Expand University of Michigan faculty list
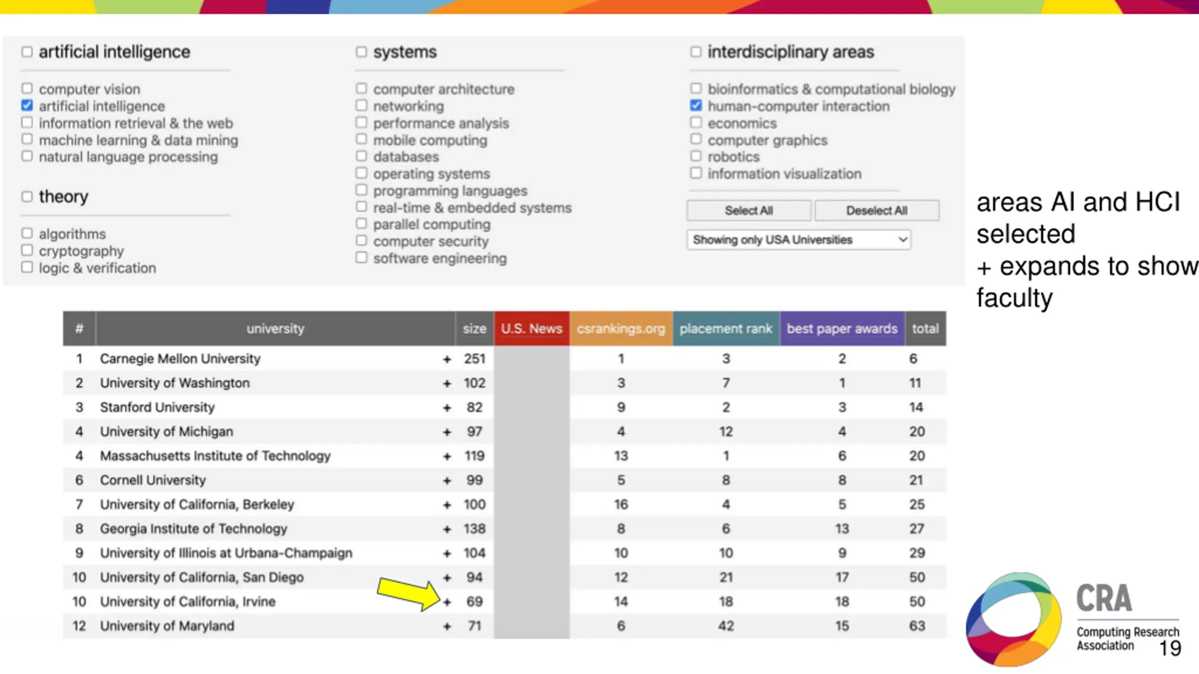 (447, 432)
